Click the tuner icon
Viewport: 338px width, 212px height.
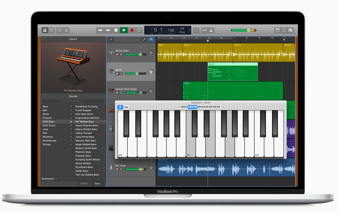pos(196,30)
